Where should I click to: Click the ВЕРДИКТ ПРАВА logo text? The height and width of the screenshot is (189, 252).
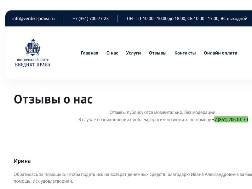pos(33,65)
